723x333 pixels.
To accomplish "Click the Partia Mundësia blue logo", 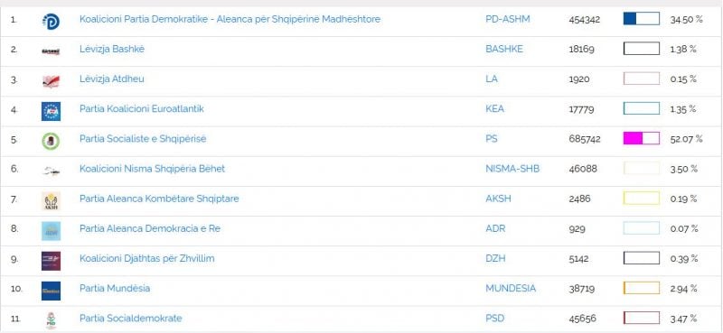I will pyautogui.click(x=51, y=291).
